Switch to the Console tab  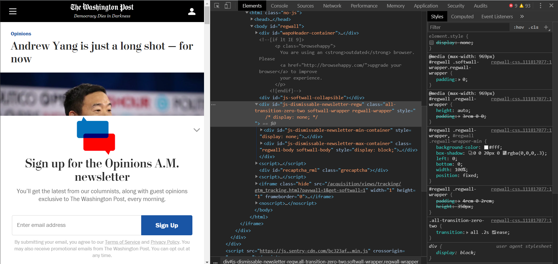279,6
